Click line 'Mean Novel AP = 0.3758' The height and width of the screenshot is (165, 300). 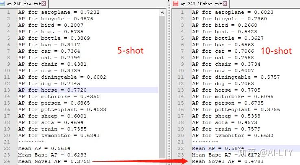click(54, 161)
